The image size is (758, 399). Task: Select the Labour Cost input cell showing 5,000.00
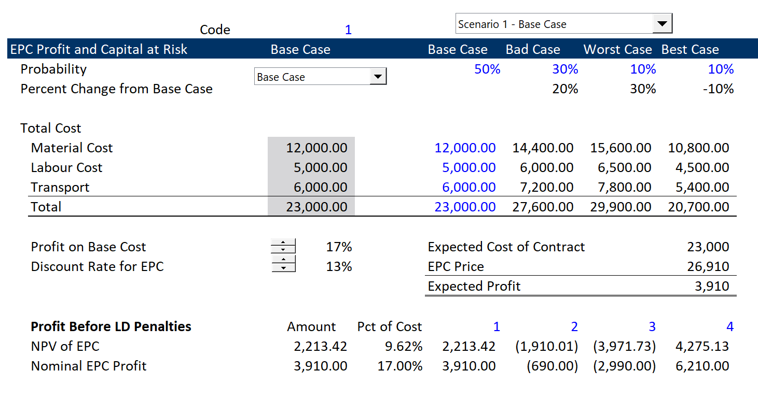311,167
